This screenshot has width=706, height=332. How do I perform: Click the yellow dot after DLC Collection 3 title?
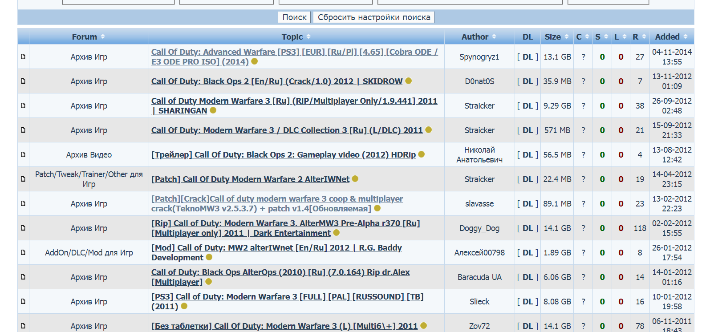point(428,130)
